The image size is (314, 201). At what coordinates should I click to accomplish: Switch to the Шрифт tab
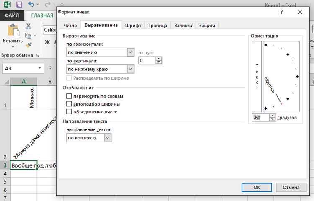[x=133, y=26]
